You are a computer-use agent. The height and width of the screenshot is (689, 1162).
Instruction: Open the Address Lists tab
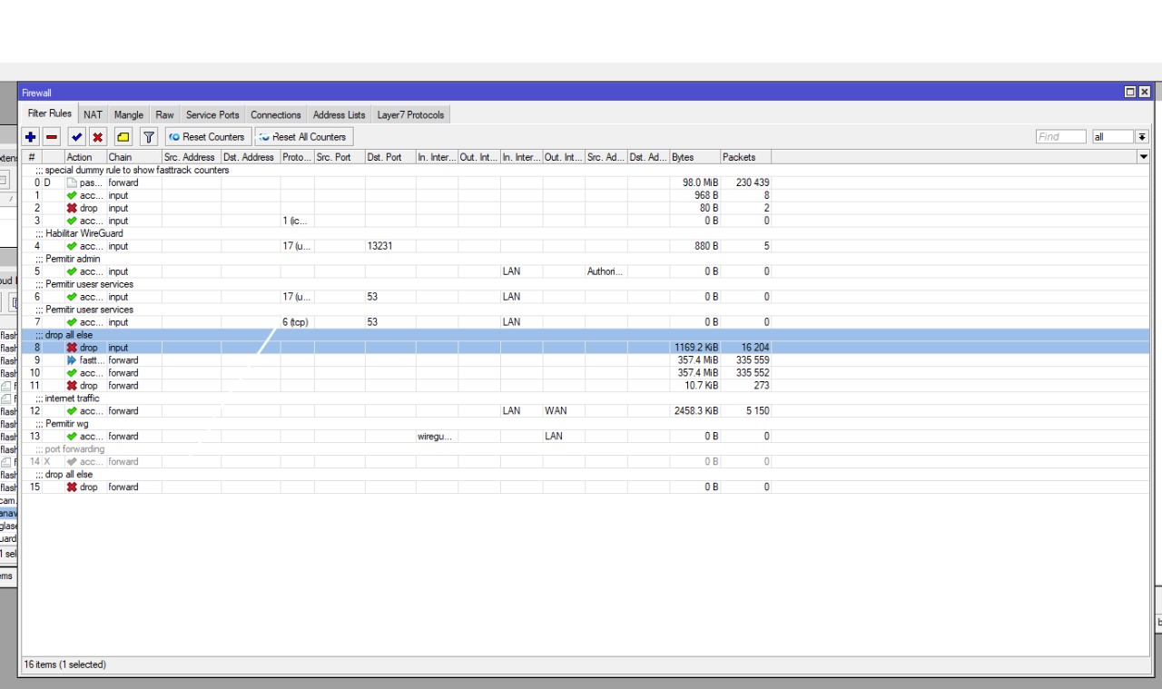339,115
